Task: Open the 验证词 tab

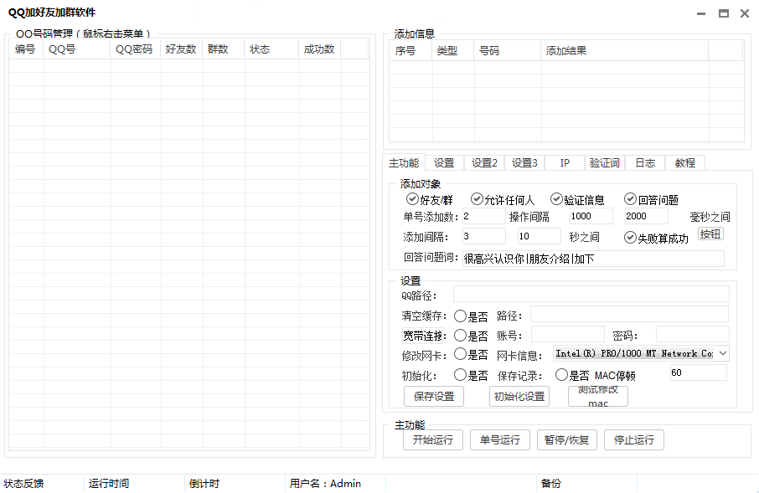Action: [x=605, y=163]
